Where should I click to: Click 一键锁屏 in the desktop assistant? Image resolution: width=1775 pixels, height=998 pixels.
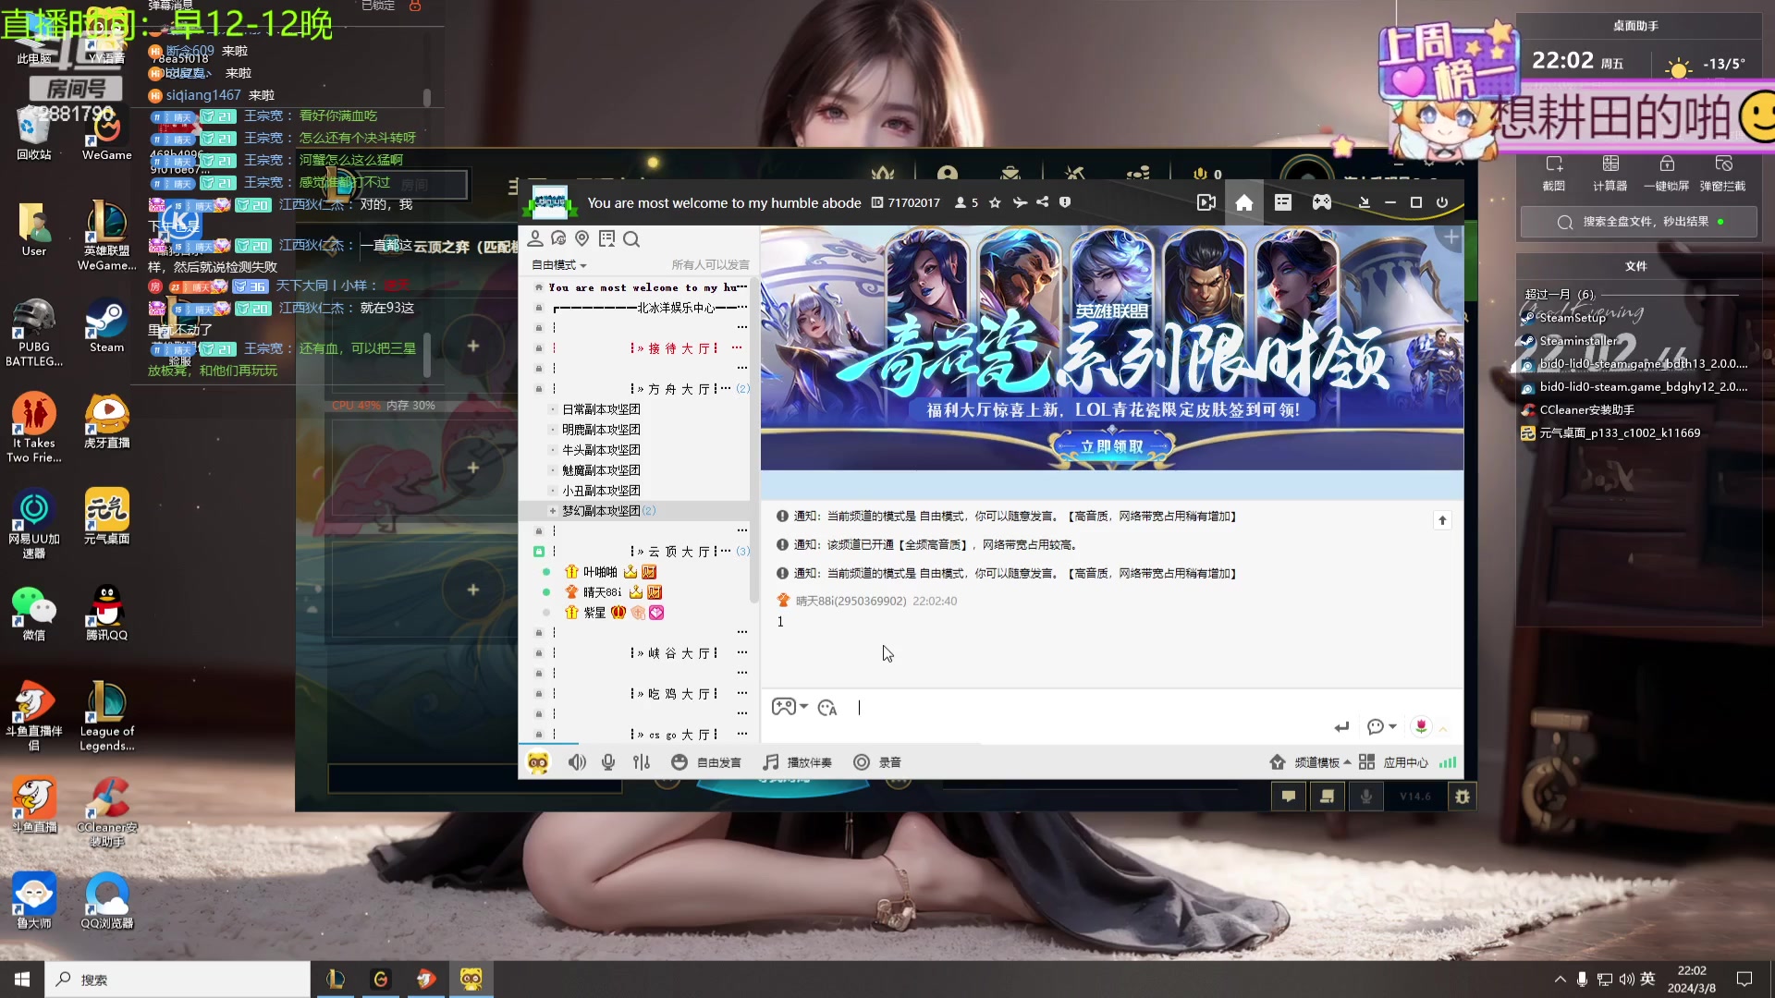pyautogui.click(x=1667, y=172)
